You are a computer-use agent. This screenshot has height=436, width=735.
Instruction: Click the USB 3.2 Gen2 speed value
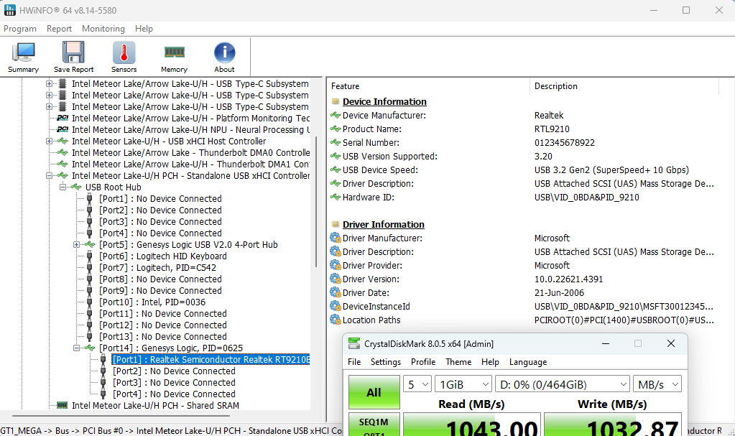click(611, 170)
